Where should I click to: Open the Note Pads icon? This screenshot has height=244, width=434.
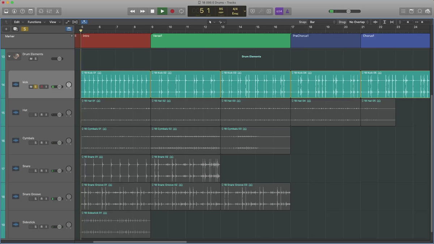coord(411,11)
